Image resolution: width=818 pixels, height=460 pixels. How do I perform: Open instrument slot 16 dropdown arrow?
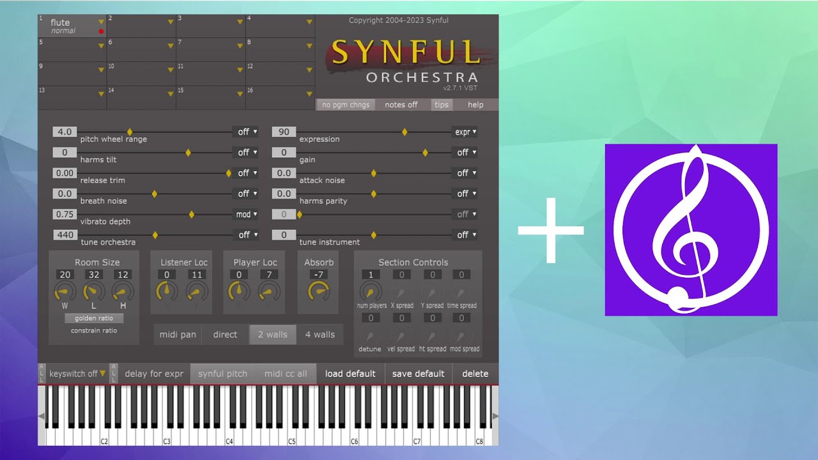pyautogui.click(x=309, y=94)
